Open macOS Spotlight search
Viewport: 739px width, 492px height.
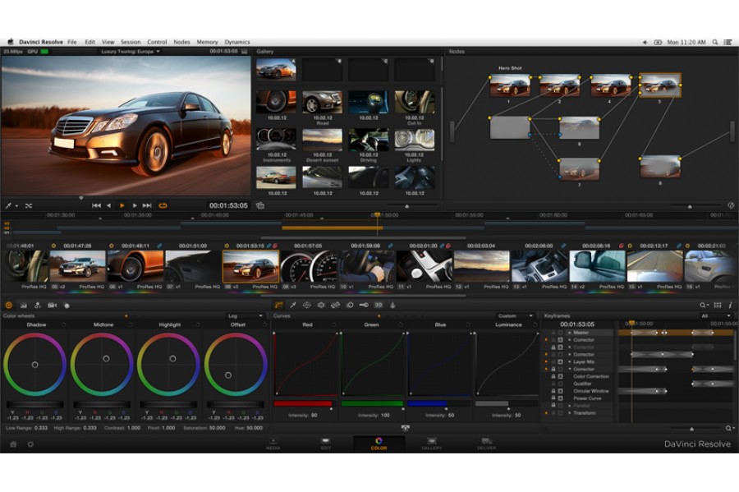[715, 42]
